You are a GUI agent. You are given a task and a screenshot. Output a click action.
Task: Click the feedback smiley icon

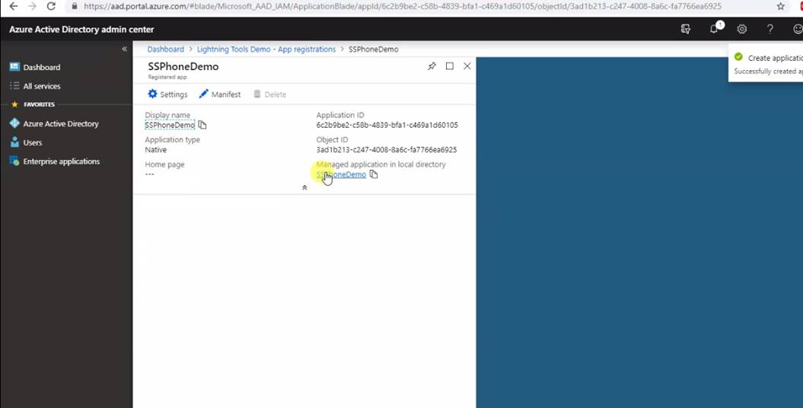pyautogui.click(x=798, y=29)
